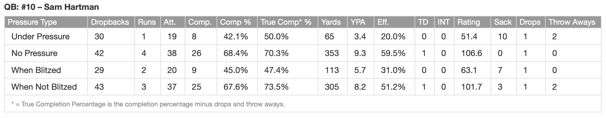This screenshot has height=118, width=606.
Task: Select the 353 yards cell
Action: 332,53
